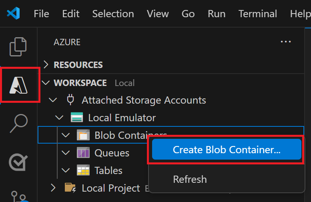311x202 pixels.
Task: Collapse the Queues tree node
Action: click(66, 153)
